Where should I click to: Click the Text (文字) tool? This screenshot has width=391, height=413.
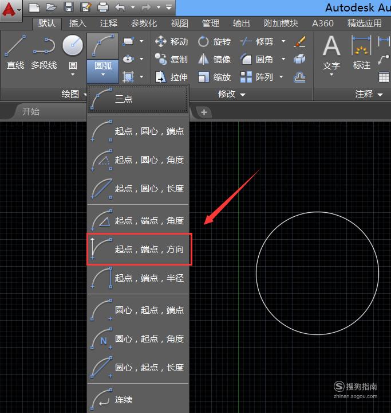pyautogui.click(x=331, y=53)
